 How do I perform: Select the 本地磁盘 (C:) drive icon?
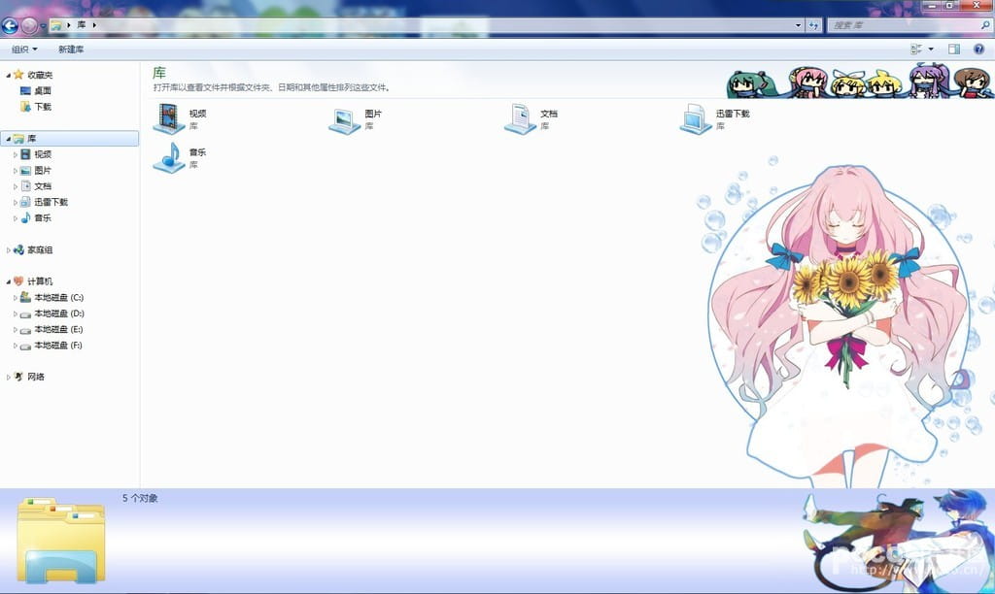[x=25, y=297]
